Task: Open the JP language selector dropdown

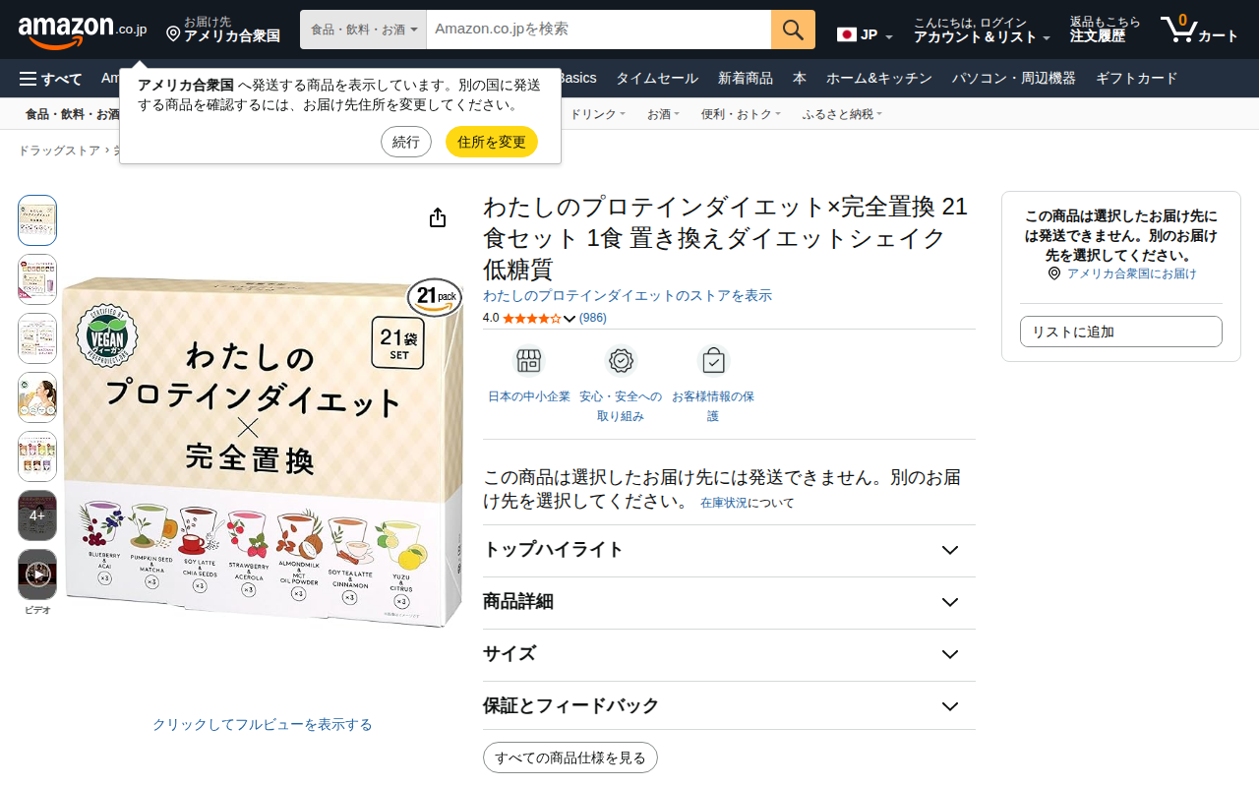Action: (865, 35)
